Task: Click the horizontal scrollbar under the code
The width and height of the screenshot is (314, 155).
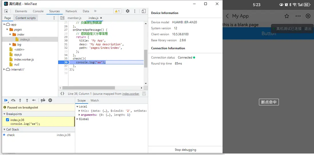Action: coord(89,88)
